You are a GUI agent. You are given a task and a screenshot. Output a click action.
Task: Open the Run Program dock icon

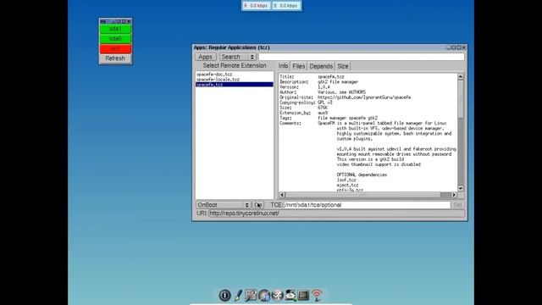[277, 296]
